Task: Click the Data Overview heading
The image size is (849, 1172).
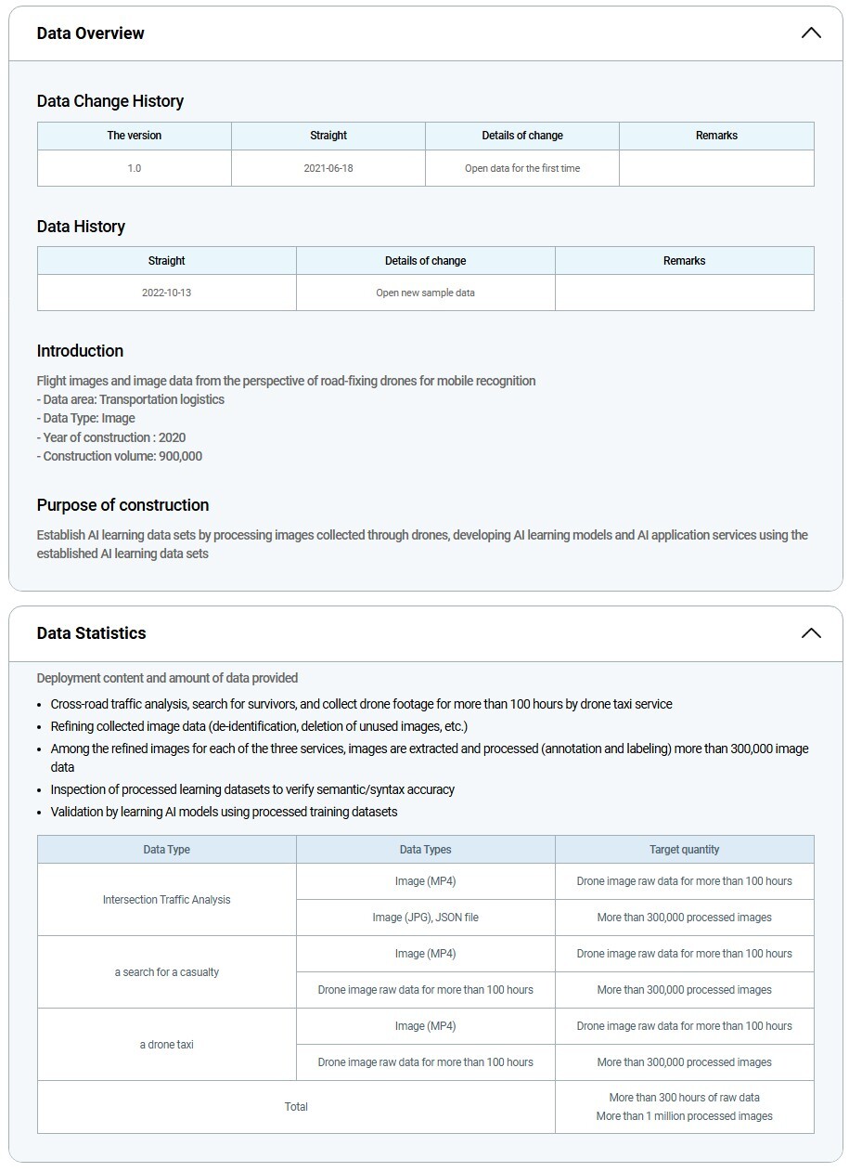Action: (x=91, y=33)
